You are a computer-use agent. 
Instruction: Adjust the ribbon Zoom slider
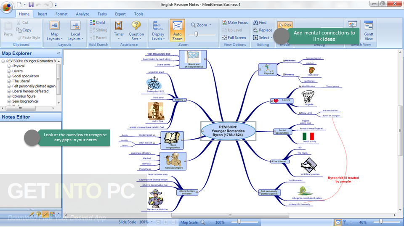click(x=196, y=34)
